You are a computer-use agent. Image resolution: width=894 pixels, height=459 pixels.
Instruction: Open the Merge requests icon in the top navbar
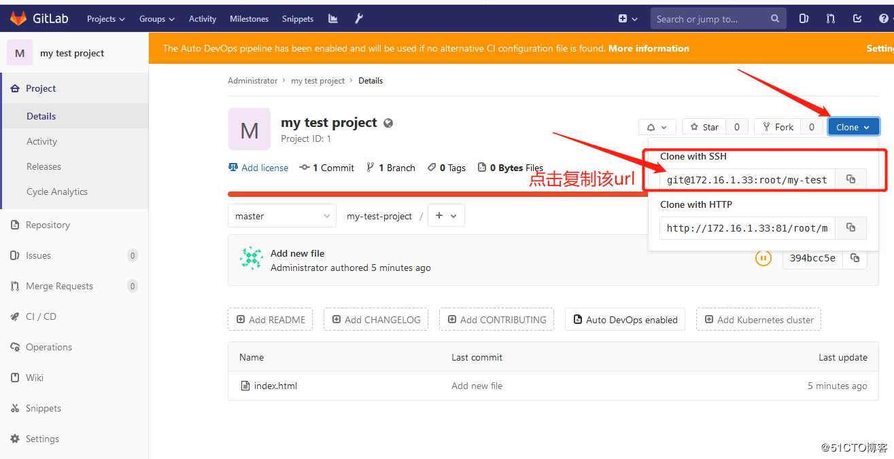click(831, 18)
